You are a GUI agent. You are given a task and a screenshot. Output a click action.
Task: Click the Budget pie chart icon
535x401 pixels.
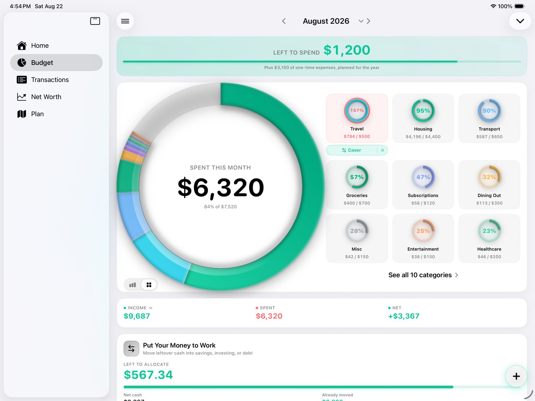[22, 63]
